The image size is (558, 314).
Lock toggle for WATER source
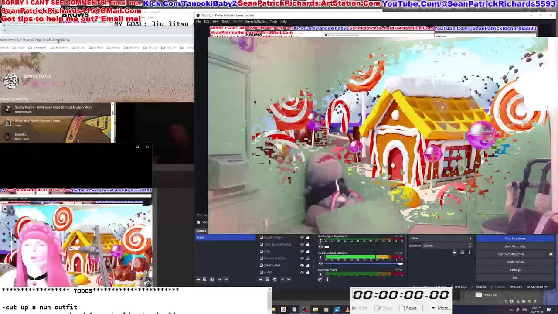point(308,273)
